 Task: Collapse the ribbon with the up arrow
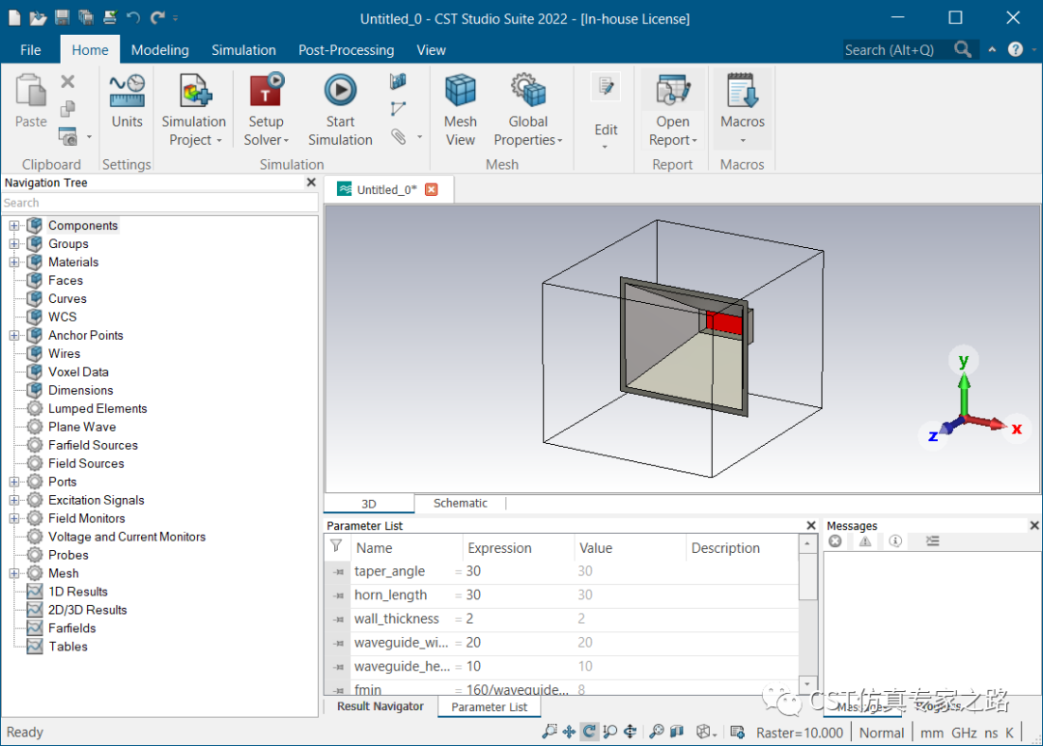pyautogui.click(x=992, y=49)
